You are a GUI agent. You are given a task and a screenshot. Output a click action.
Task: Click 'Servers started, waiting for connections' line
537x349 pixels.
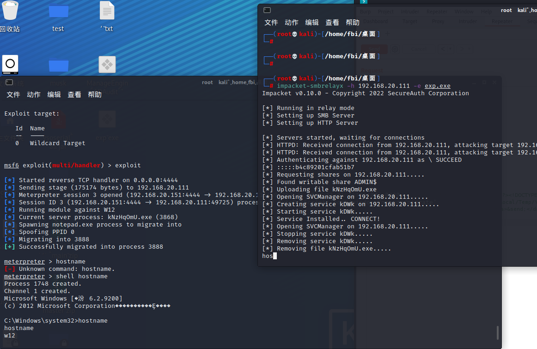[x=343, y=137]
